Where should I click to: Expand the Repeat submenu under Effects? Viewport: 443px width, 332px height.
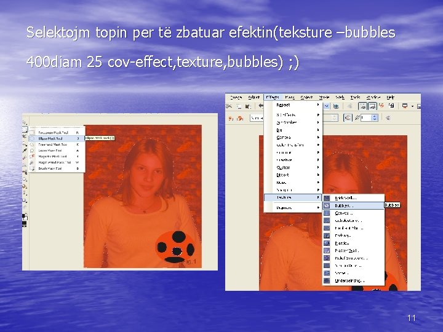point(293,105)
